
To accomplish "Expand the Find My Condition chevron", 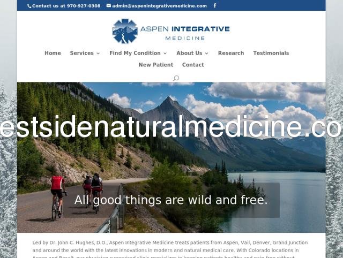I will coord(165,54).
